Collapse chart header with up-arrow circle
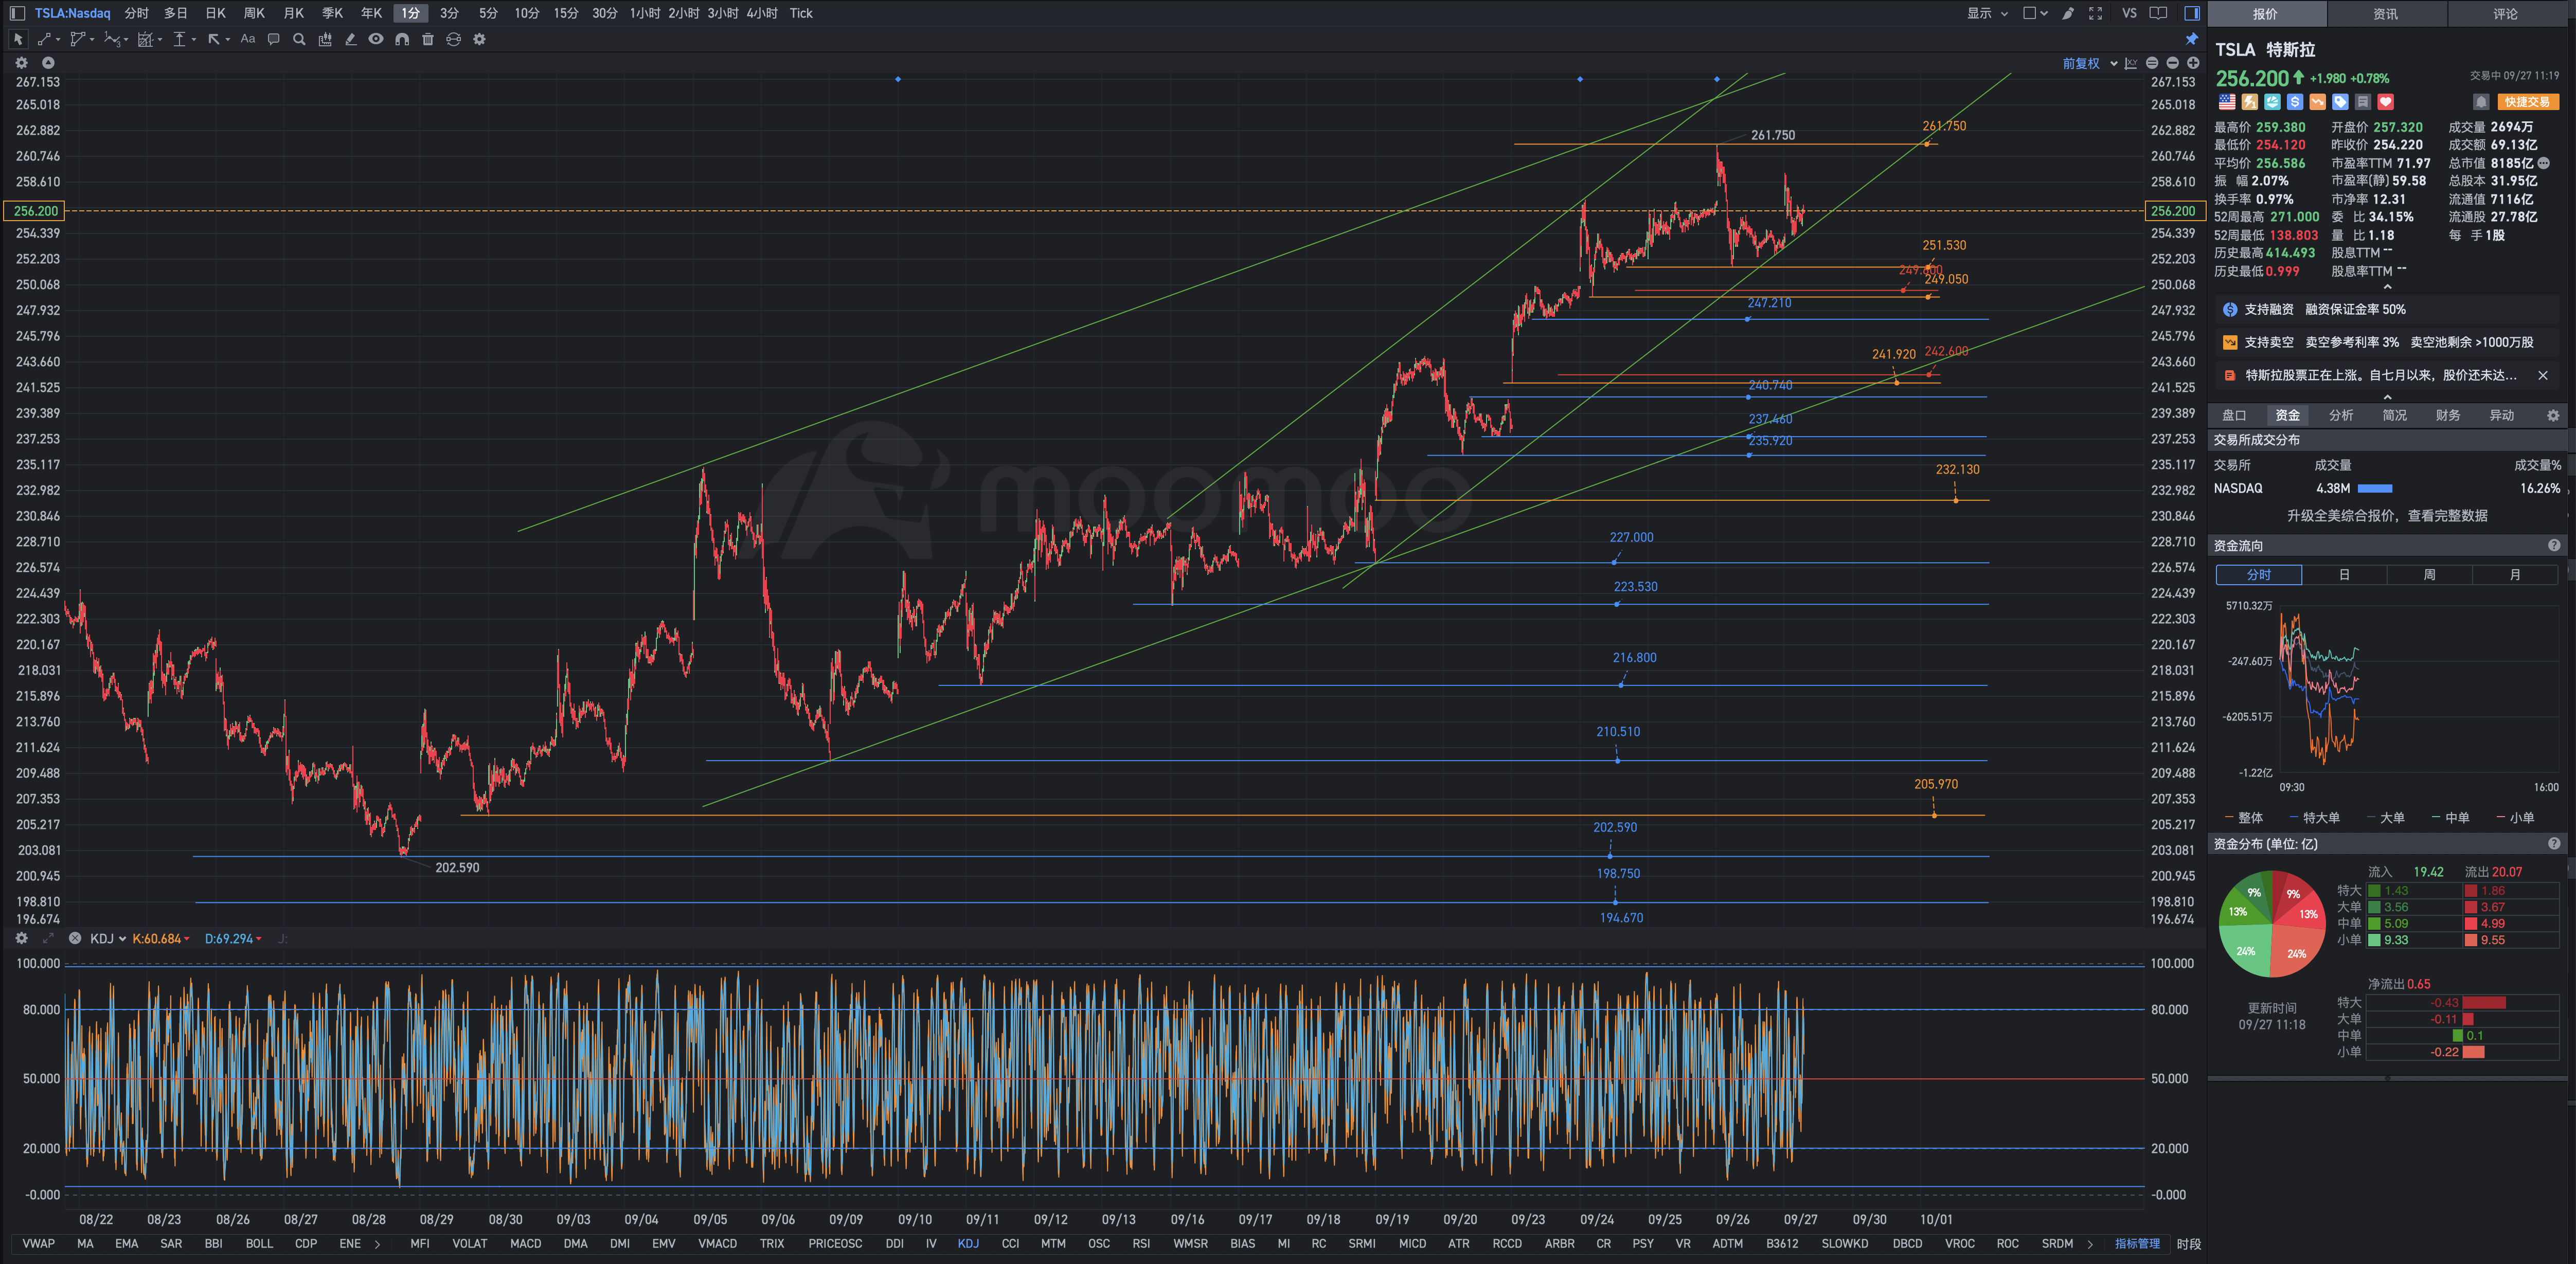This screenshot has width=2576, height=1264. coord(47,62)
